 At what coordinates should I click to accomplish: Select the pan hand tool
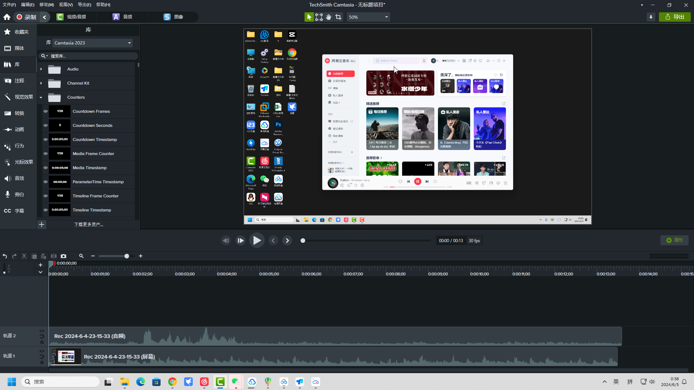click(328, 17)
